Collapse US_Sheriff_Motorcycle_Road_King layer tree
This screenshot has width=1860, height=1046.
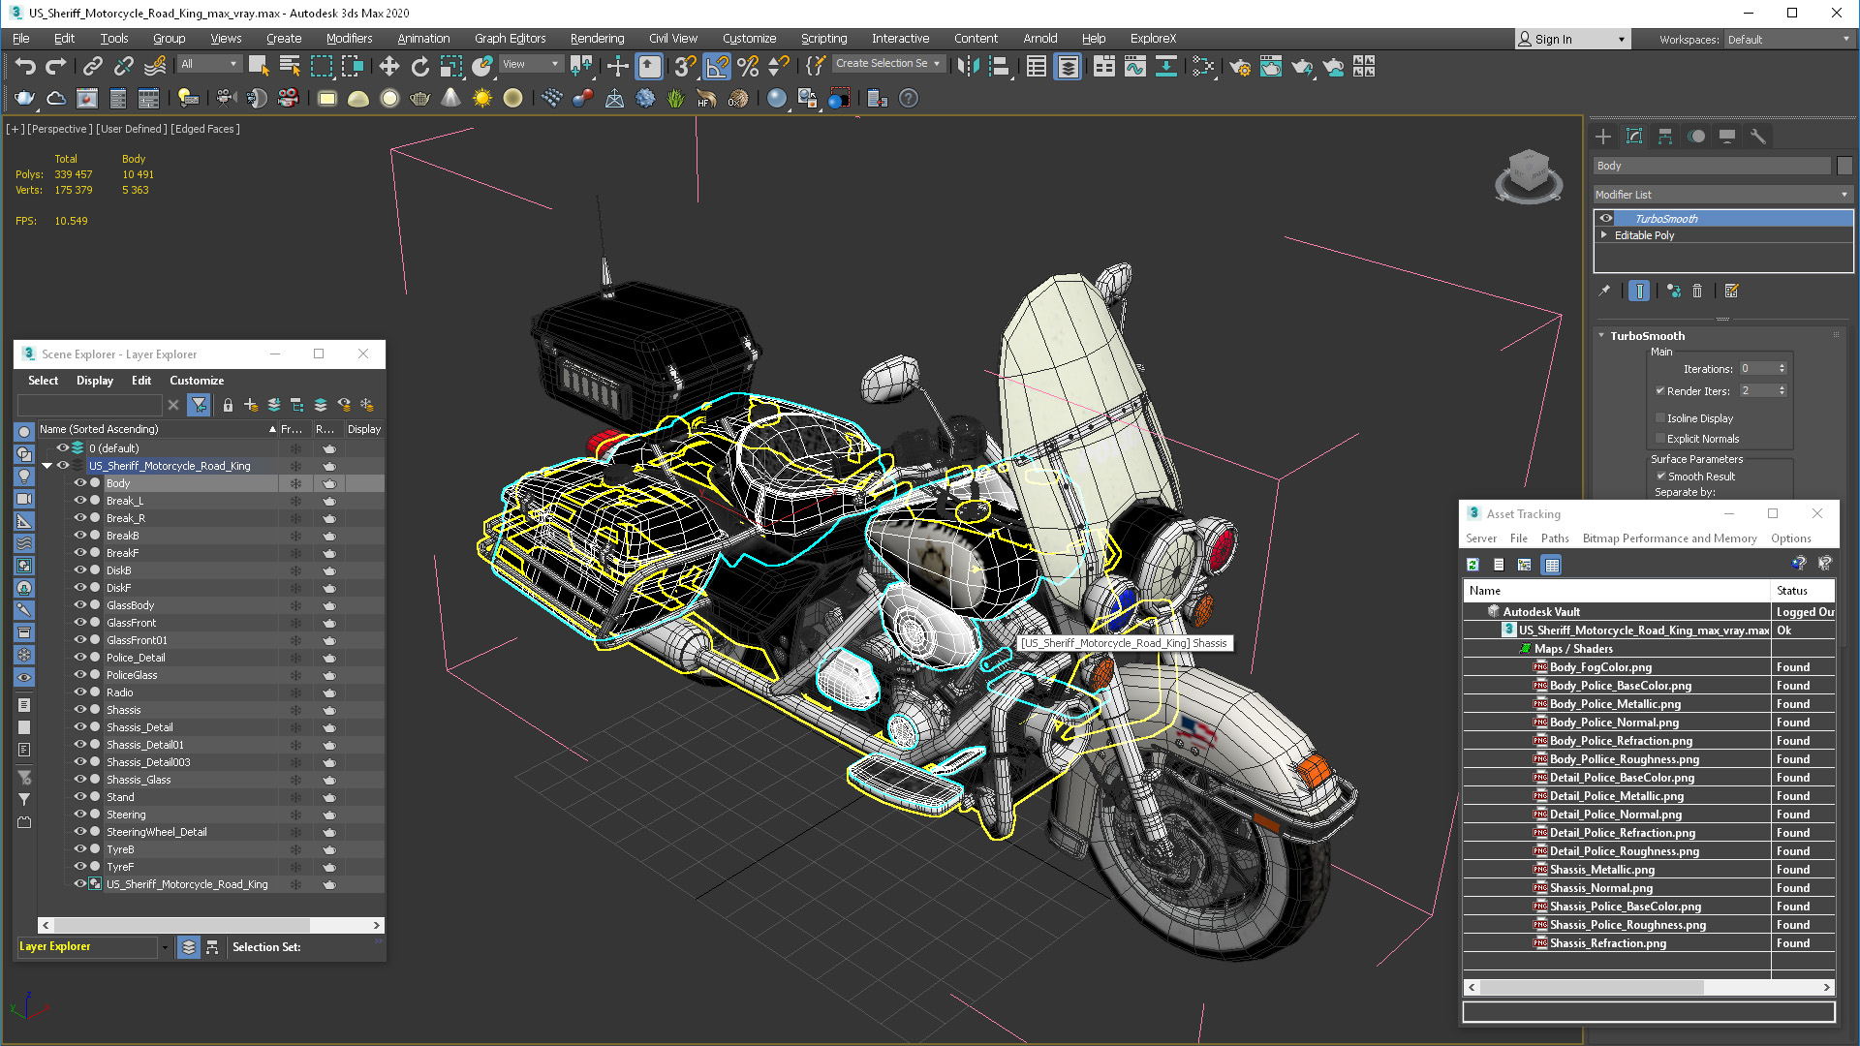[46, 466]
